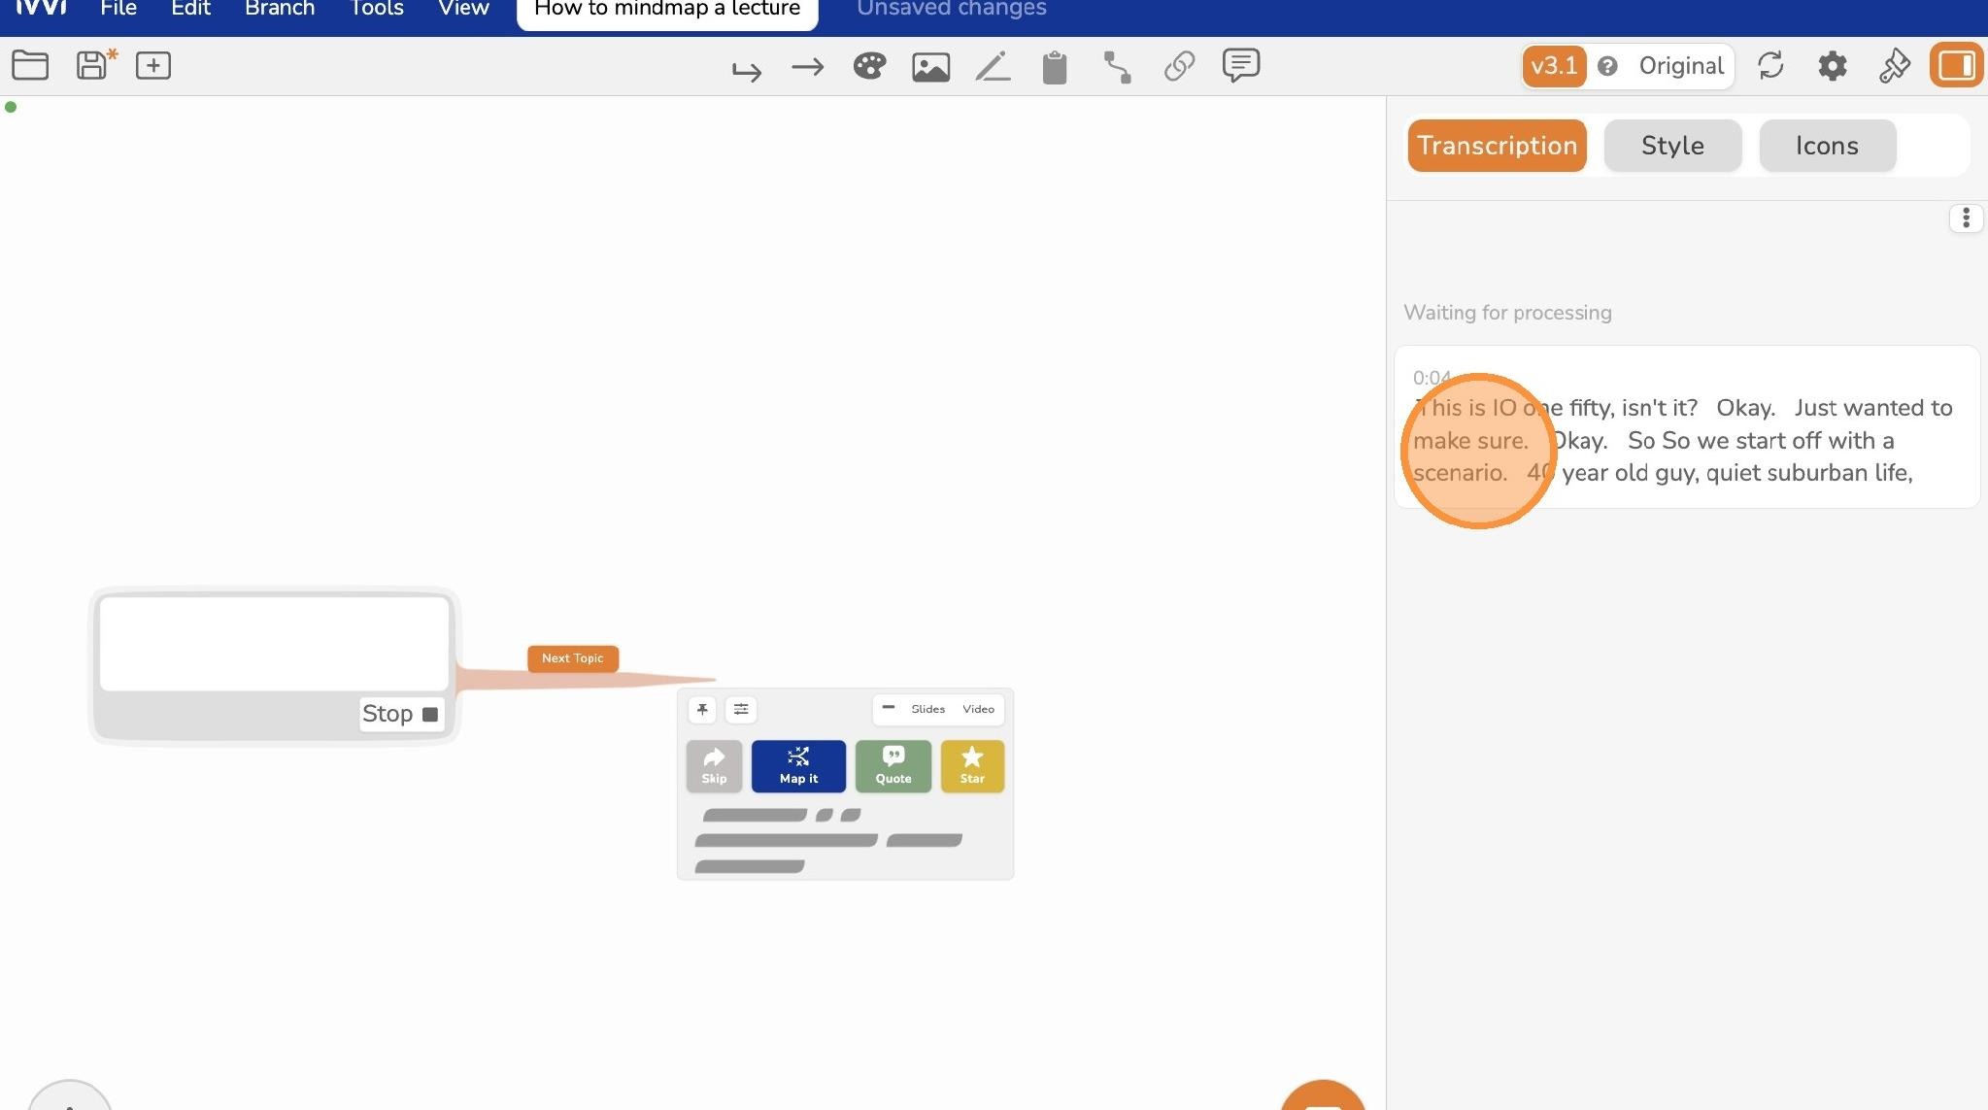Open the Branch menu
This screenshot has width=1988, height=1110.
point(280,9)
